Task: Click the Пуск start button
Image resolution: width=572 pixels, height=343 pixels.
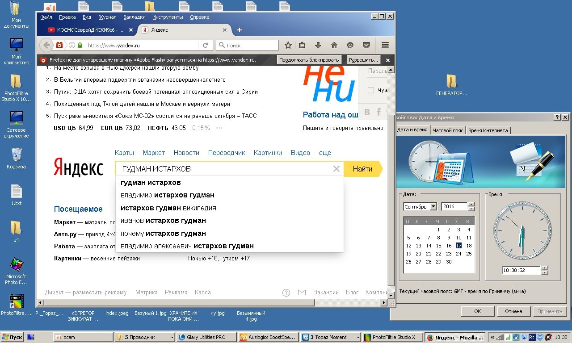Action: (13, 337)
